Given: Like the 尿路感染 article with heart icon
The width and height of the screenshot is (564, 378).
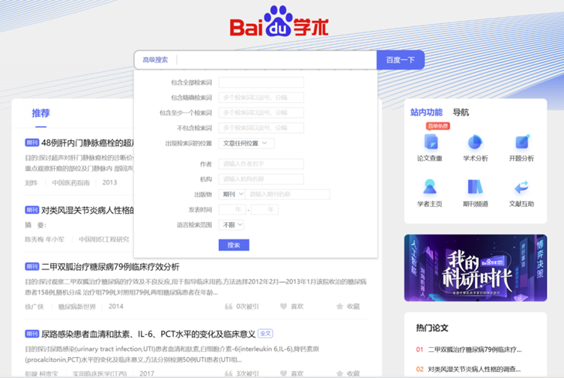Looking at the screenshot, I should click(x=283, y=373).
